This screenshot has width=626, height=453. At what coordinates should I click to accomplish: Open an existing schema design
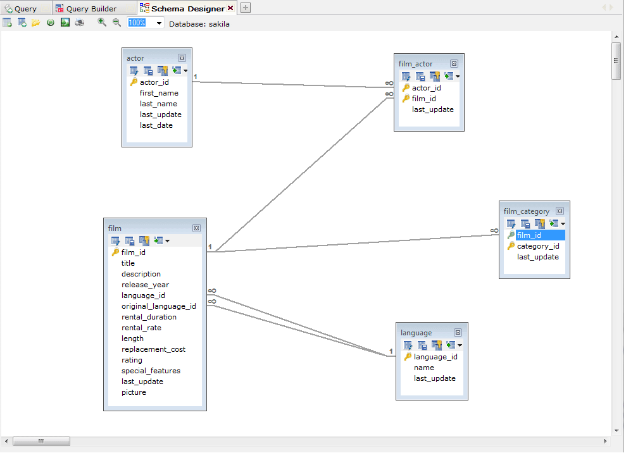[x=35, y=22]
